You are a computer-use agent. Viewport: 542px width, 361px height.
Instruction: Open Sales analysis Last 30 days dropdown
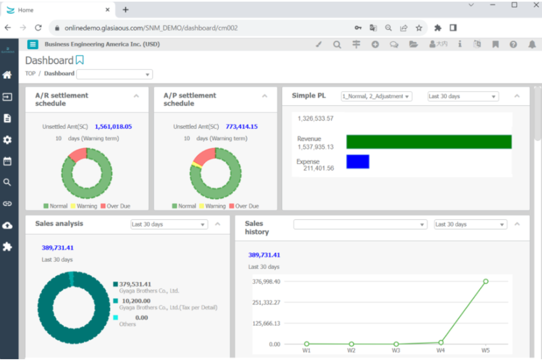point(169,224)
